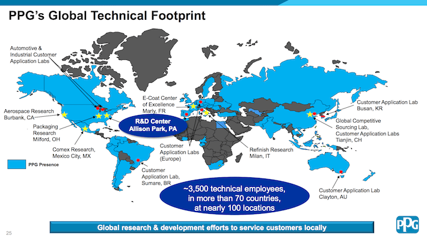
Task: Click the PPG logo in the corner
Action: pyautogui.click(x=407, y=225)
